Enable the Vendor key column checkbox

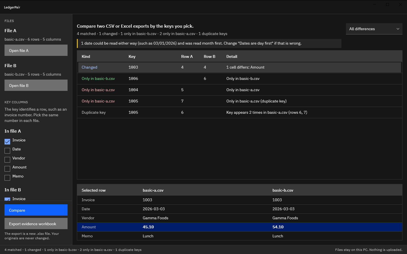(x=7, y=159)
